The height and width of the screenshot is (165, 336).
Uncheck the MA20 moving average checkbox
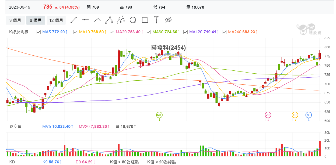click(112, 32)
